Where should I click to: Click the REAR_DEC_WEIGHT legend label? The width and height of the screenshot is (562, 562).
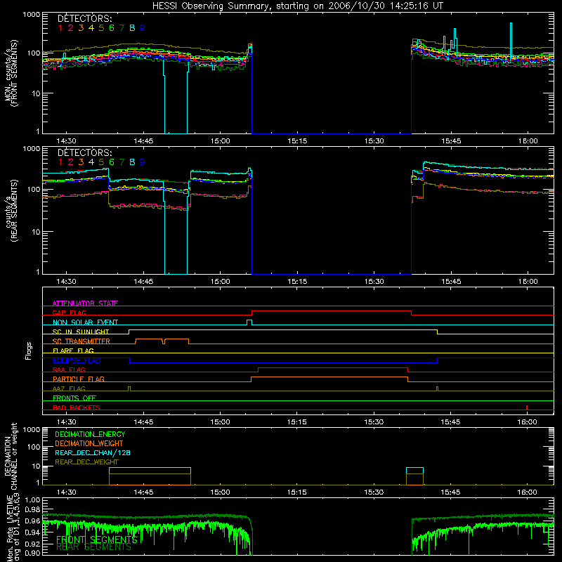86,462
